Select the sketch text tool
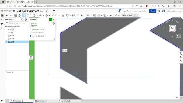This screenshot has width=183, height=103. (x=63, y=15)
